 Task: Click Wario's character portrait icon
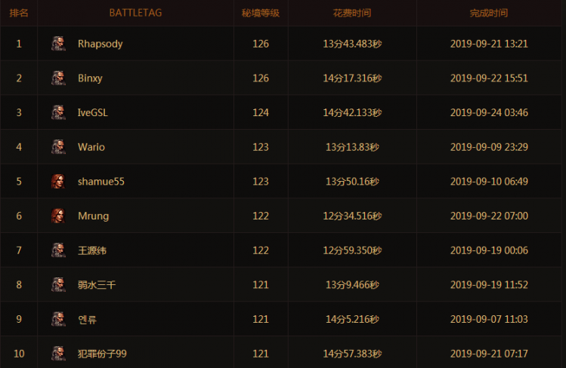click(x=57, y=147)
